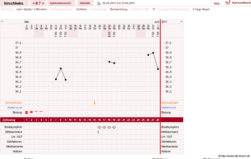The image size is (251, 159).
Task: Click the '19. Do' date column header
Action: (x=95, y=27)
